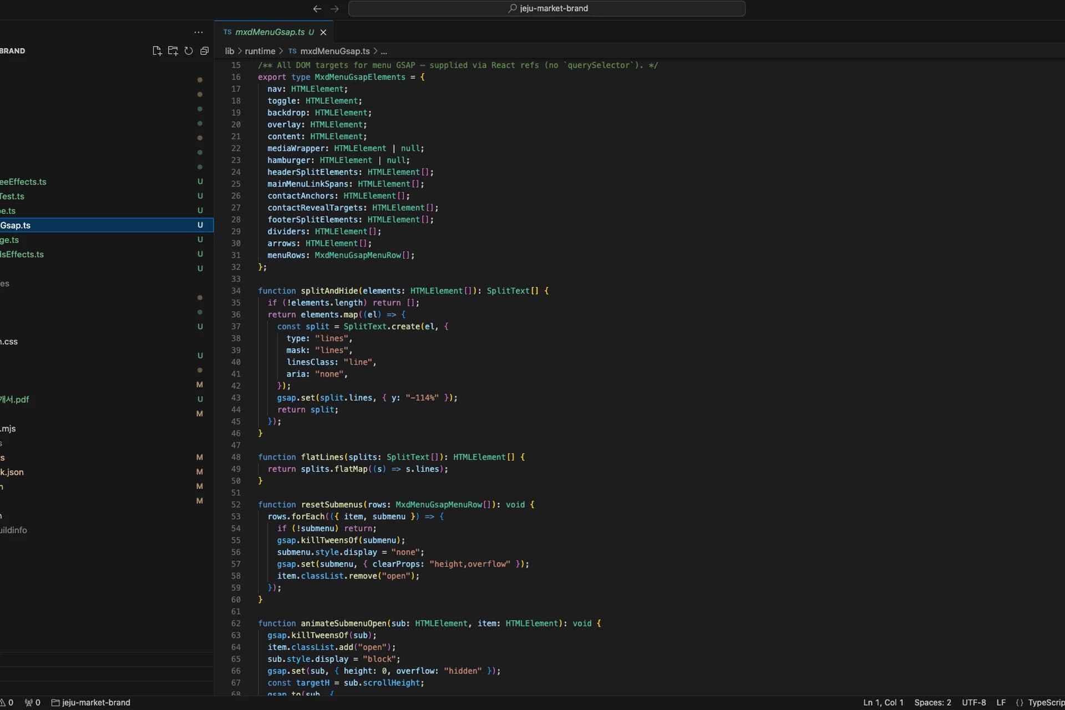
Task: Open the .pdf file in explorer
Action: 106,399
